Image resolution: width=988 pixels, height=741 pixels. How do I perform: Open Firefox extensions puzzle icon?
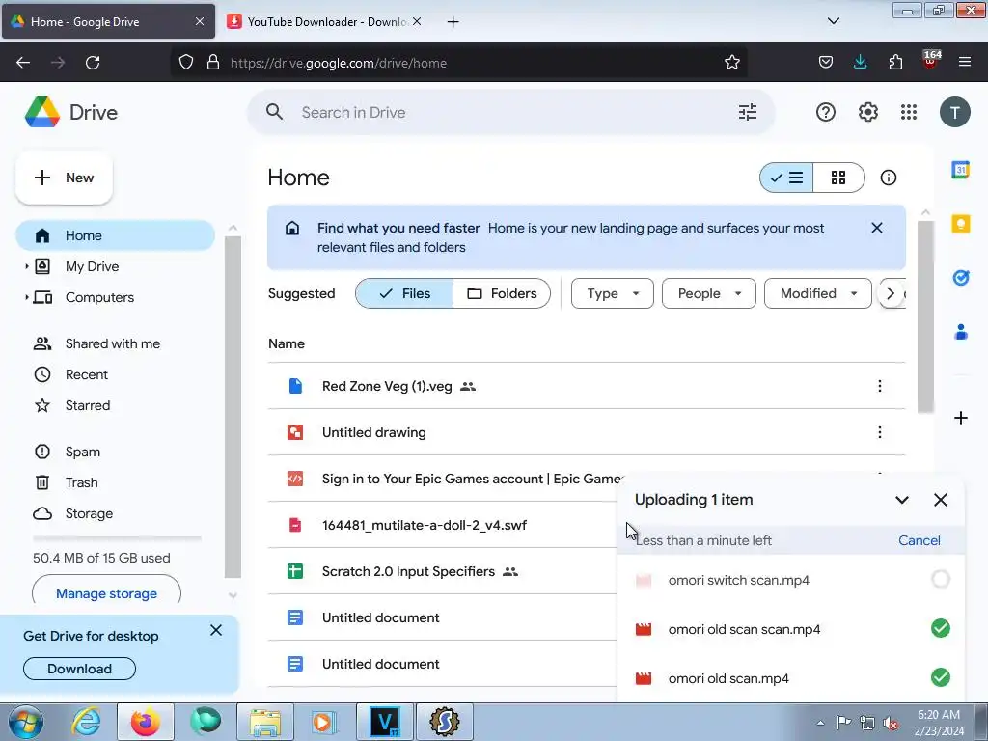895,63
